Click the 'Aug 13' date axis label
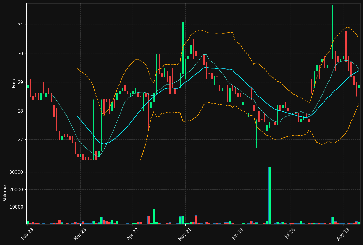Viewport: 363px width, 245px height. [x=343, y=234]
